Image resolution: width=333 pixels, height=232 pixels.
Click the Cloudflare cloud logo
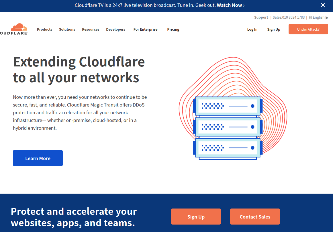[x=13, y=29]
